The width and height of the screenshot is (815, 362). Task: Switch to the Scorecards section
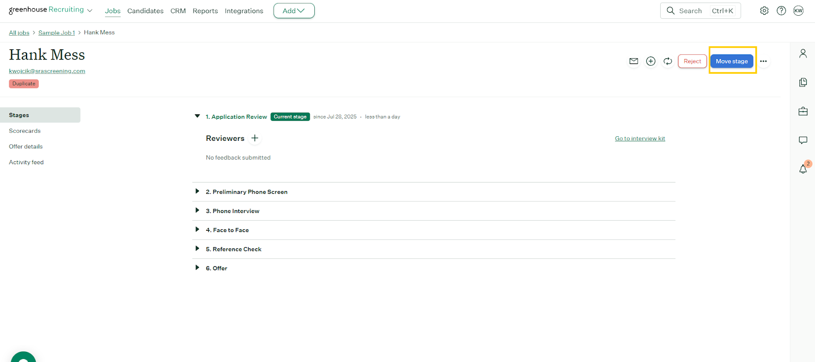(25, 131)
